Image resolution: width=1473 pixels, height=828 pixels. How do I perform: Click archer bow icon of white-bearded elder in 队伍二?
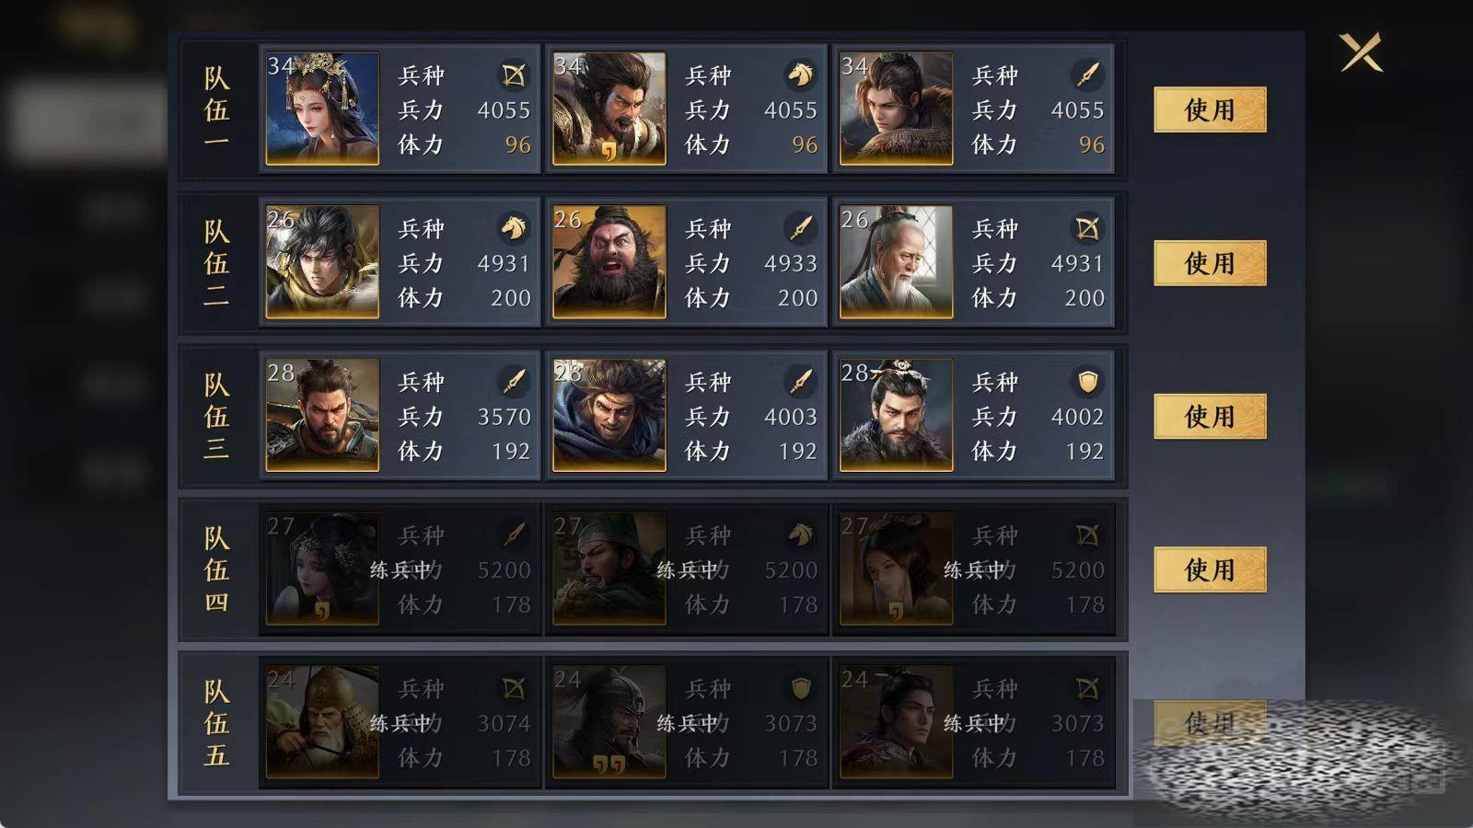1087,227
